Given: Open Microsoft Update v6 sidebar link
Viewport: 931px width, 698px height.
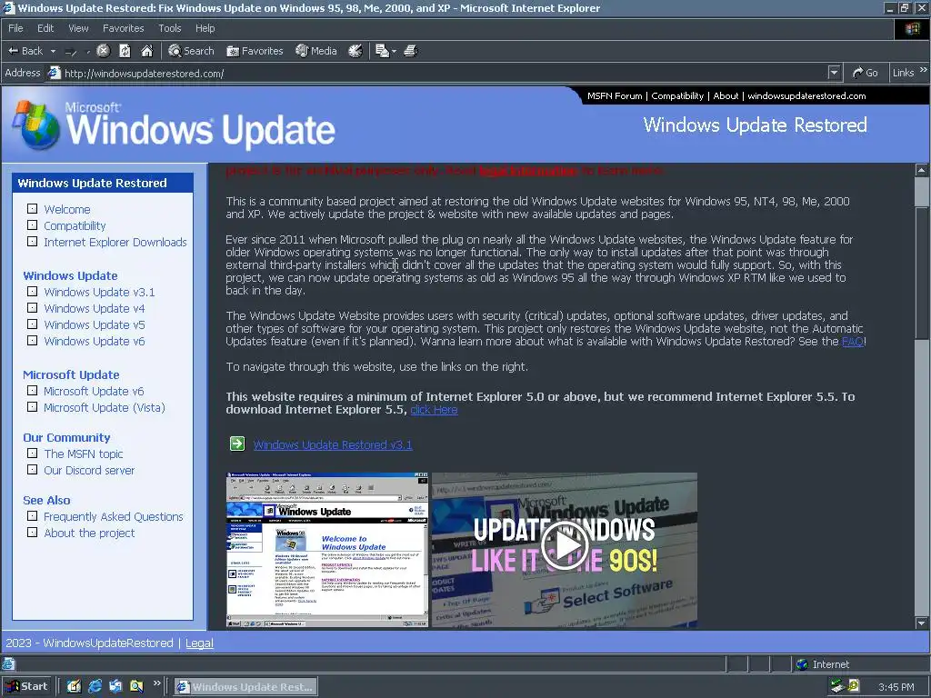Looking at the screenshot, I should pos(94,391).
